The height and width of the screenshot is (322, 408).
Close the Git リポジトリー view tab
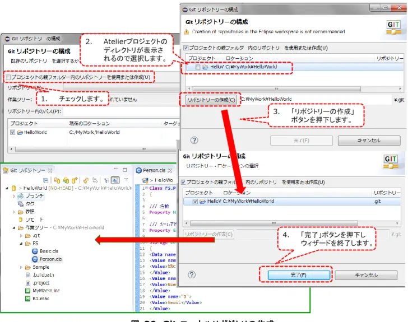50,170
